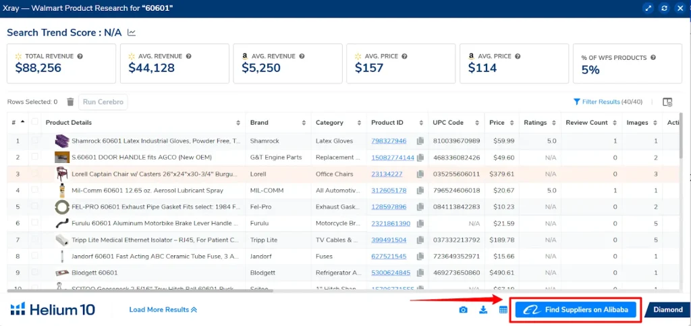
Task: Show help for Amazon Avg. Revenue metric
Action: click(x=302, y=57)
